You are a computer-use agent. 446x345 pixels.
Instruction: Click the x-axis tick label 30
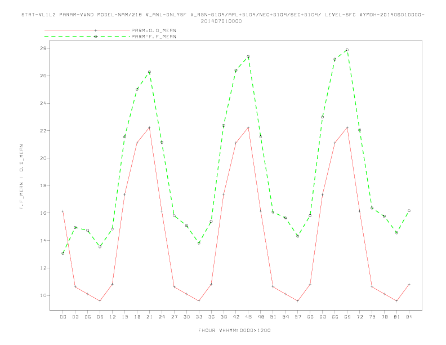(x=186, y=317)
